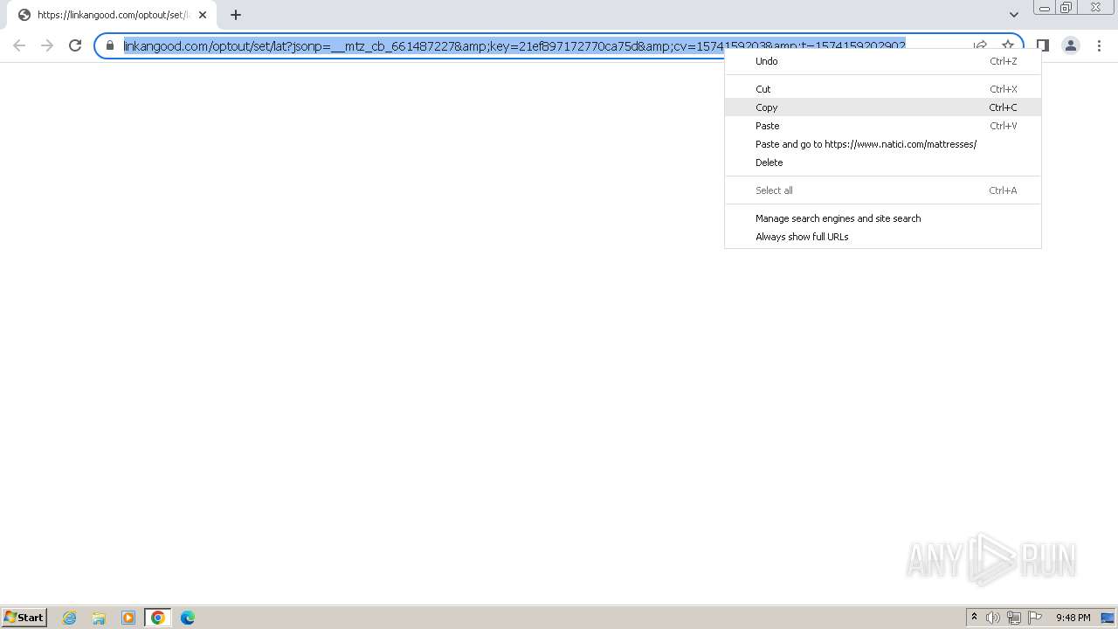Open File Explorer from taskbar

coord(99,618)
